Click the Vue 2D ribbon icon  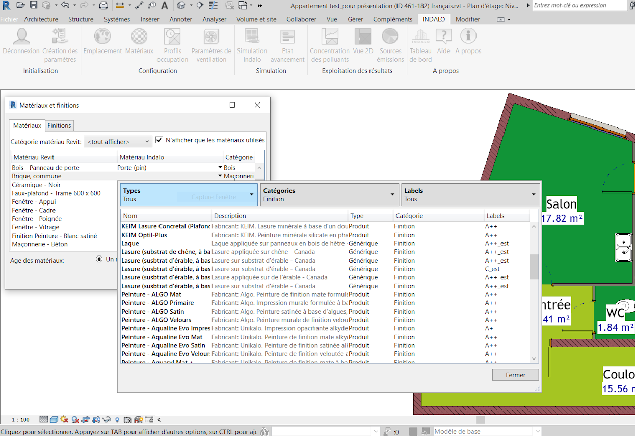363,37
